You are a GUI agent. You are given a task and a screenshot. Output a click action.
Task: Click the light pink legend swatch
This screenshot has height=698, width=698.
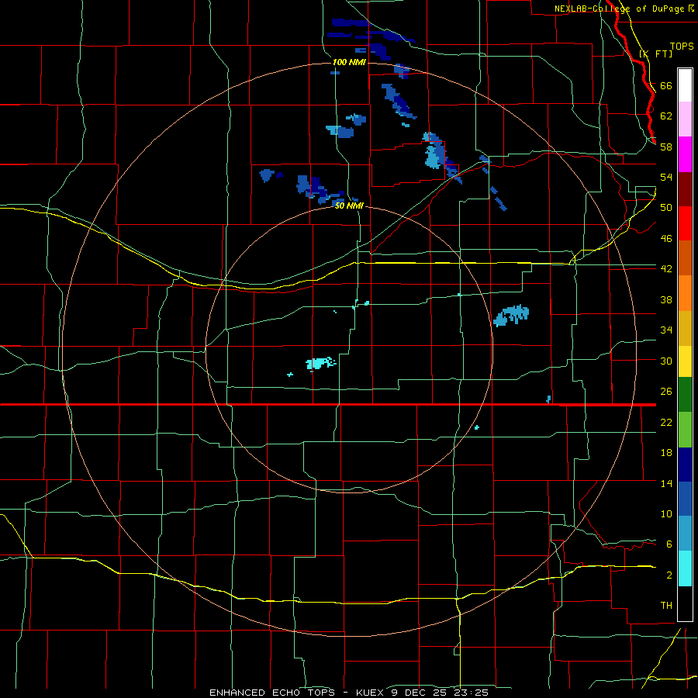685,119
